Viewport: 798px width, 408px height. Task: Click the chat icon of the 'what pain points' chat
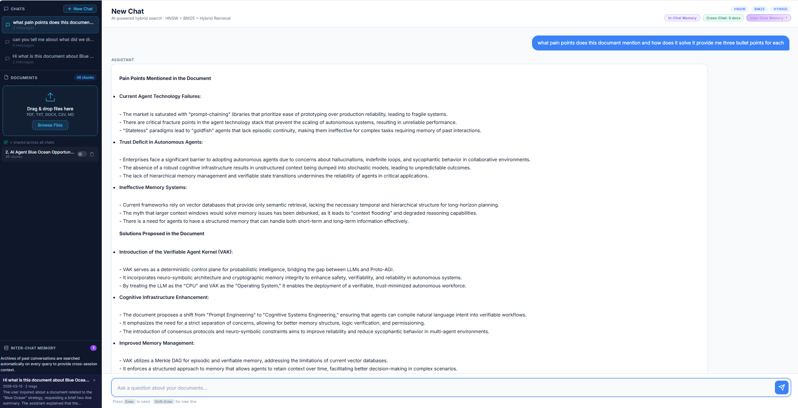(x=7, y=25)
